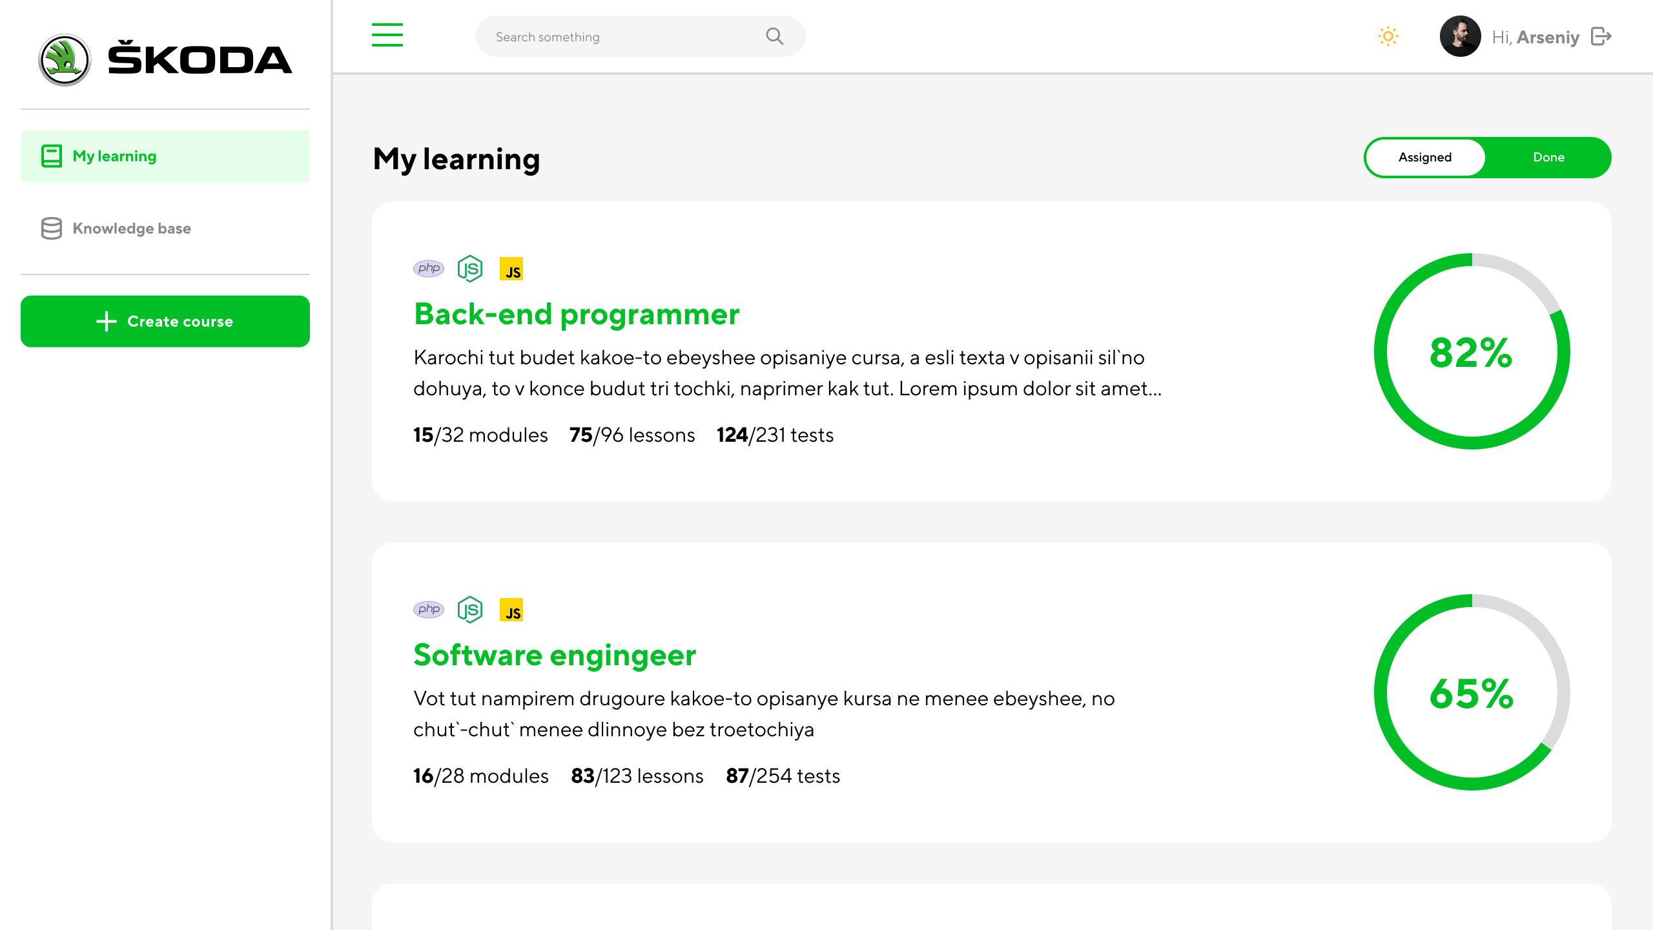Open Knowledge base in the sidebar
This screenshot has height=930, width=1653.
(132, 229)
